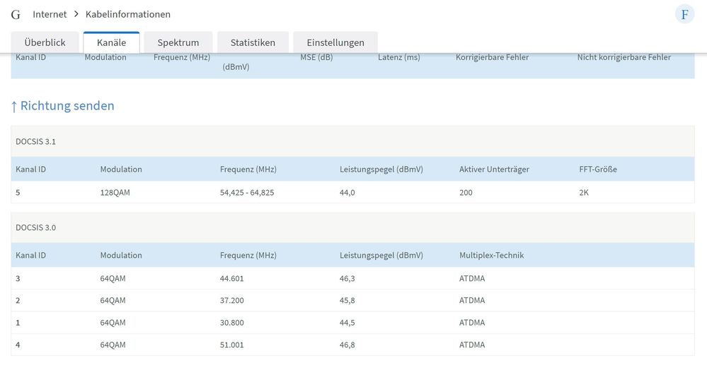The height and width of the screenshot is (368, 707).
Task: Go to the Statistiken tab
Action: pos(253,42)
